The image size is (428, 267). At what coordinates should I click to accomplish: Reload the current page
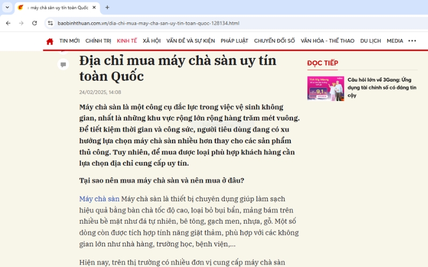tap(34, 23)
